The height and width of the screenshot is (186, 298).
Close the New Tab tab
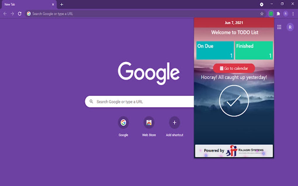click(53, 4)
